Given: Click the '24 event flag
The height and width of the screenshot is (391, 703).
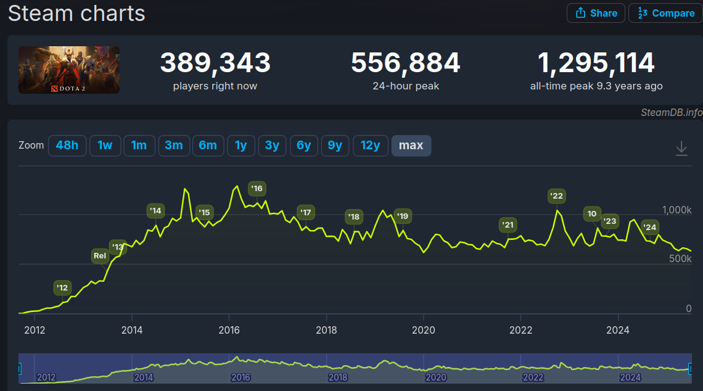Looking at the screenshot, I should [x=650, y=228].
